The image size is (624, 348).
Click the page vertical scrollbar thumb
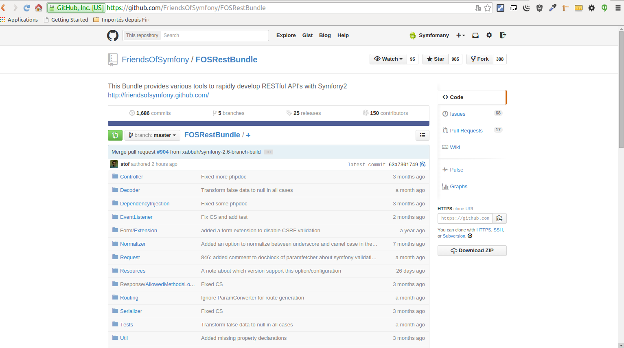coord(621,90)
